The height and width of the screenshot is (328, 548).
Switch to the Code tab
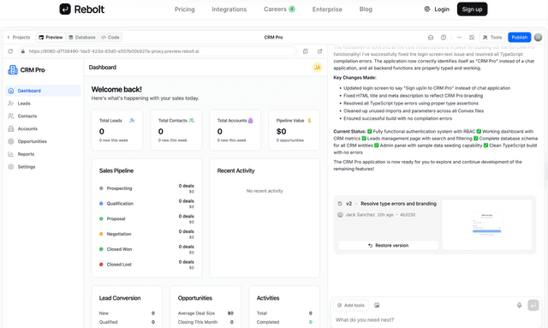pos(110,37)
